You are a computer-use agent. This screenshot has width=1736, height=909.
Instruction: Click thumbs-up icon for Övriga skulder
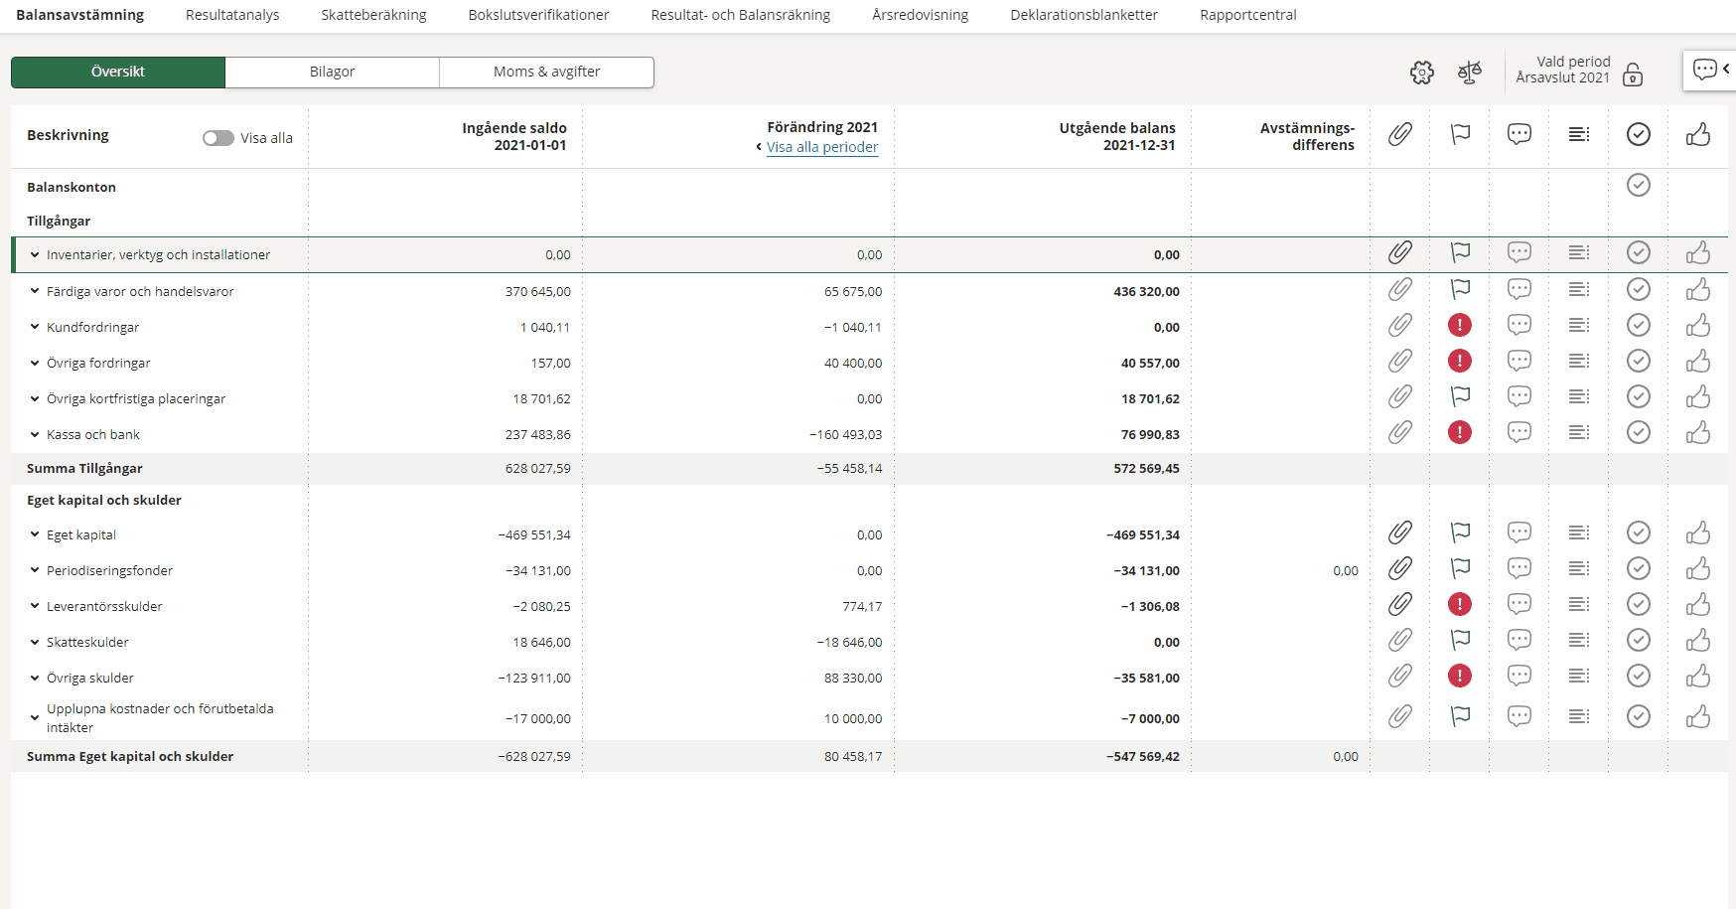[1697, 677]
